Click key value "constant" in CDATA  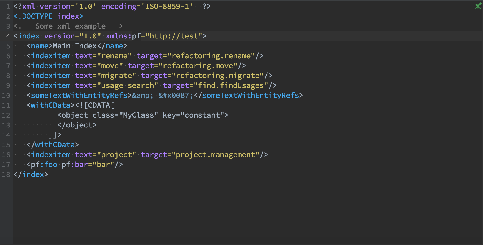(x=202, y=115)
